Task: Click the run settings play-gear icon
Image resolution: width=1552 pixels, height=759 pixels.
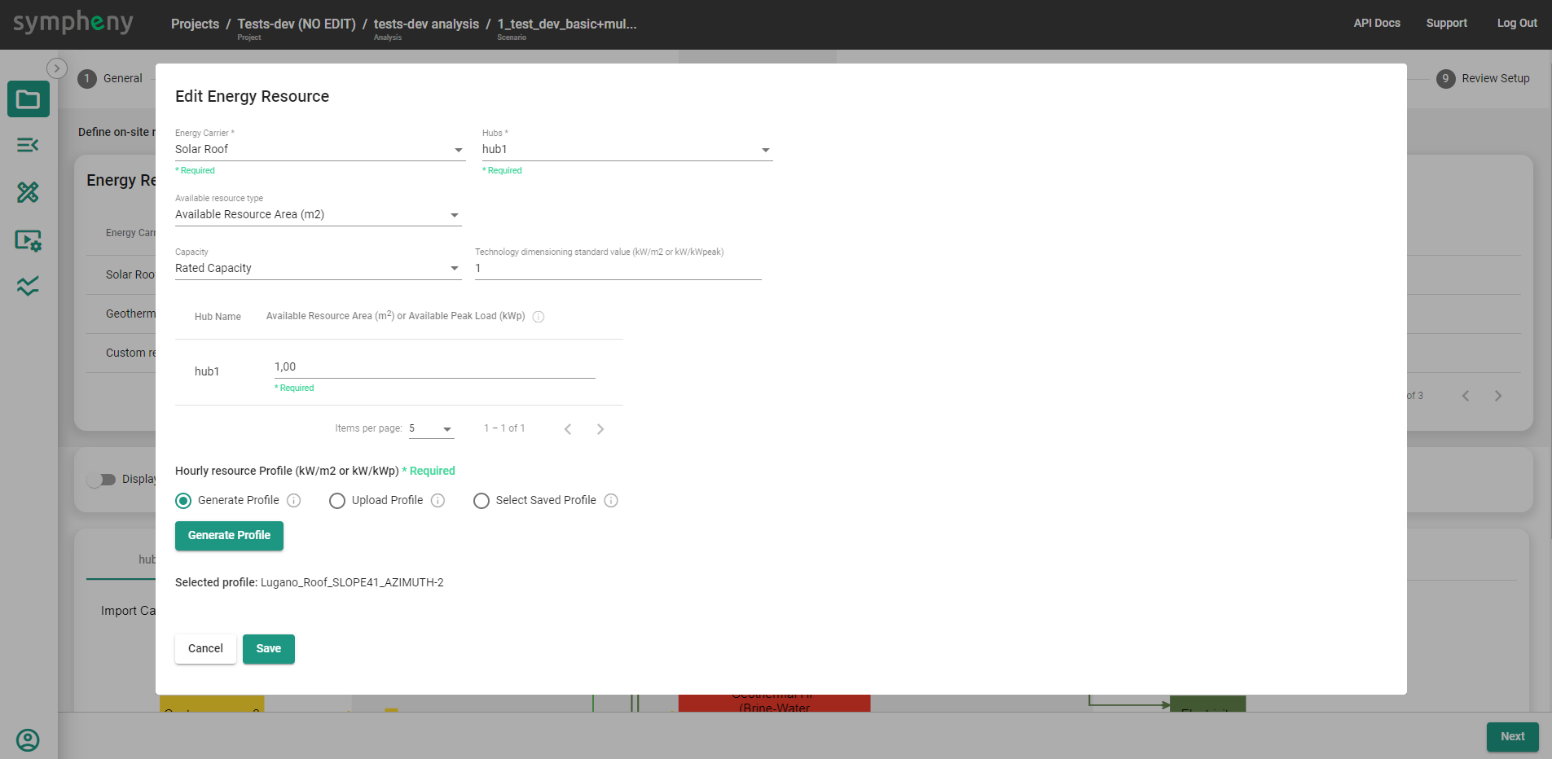Action: click(29, 240)
